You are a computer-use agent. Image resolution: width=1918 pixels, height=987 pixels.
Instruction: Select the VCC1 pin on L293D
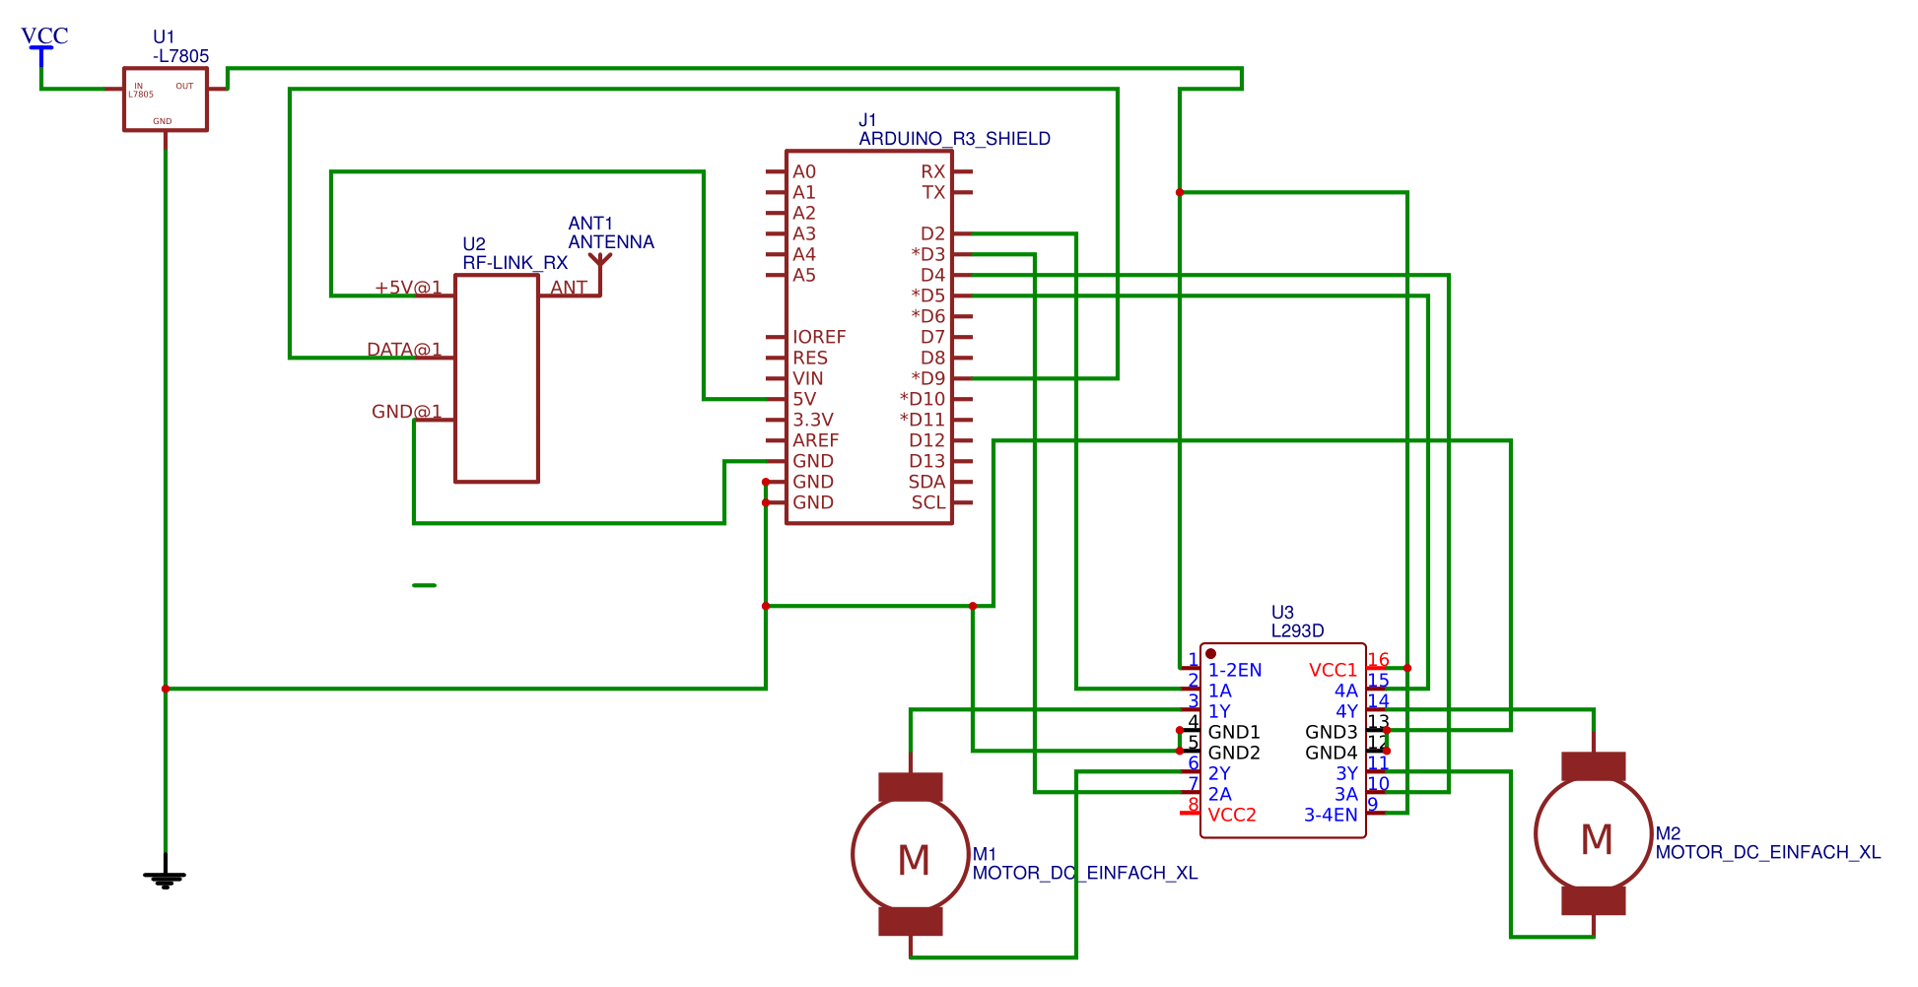tap(1333, 670)
